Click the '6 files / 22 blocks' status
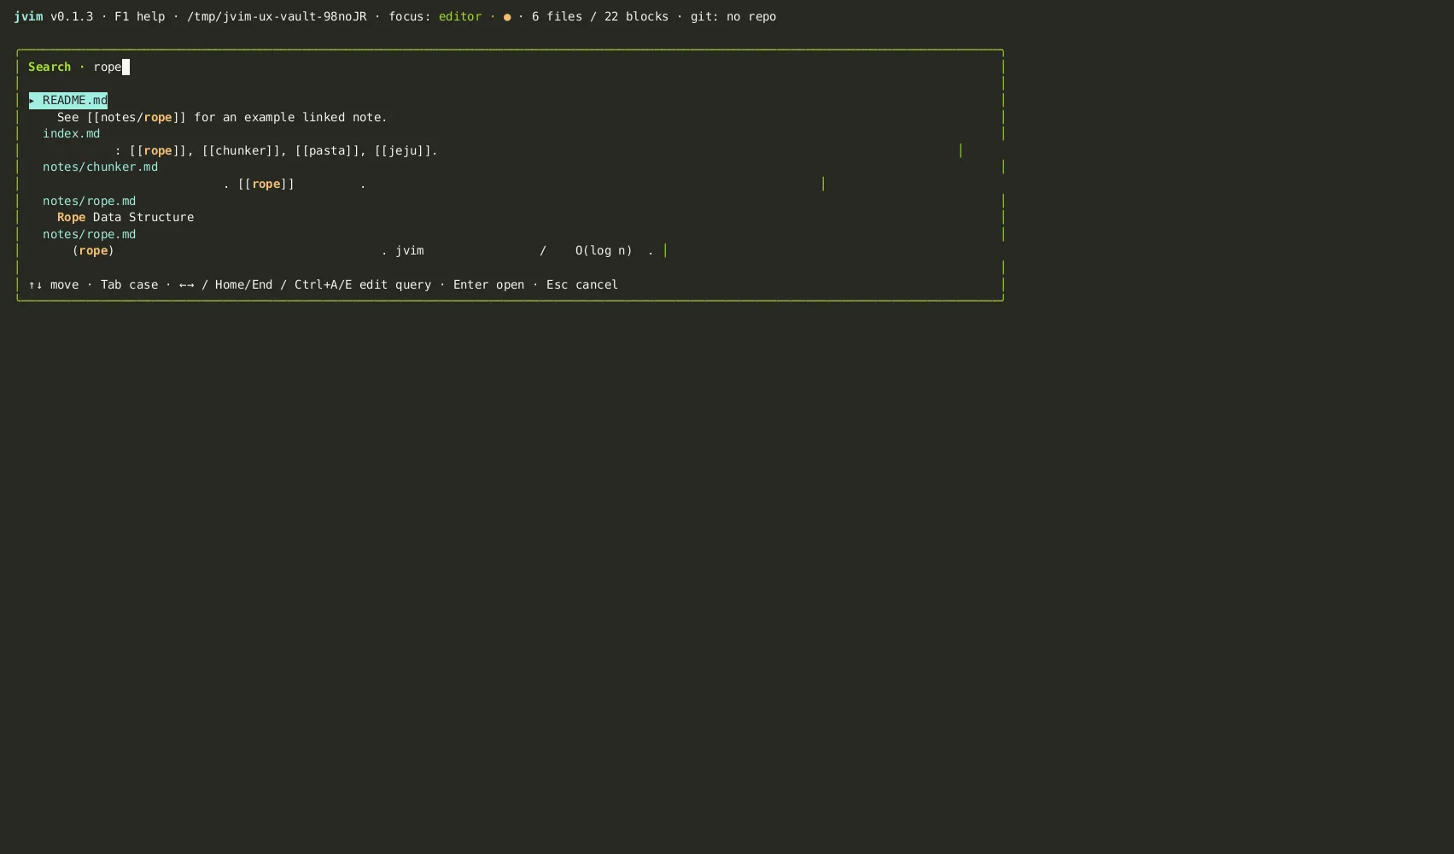The width and height of the screenshot is (1454, 854). tap(600, 16)
